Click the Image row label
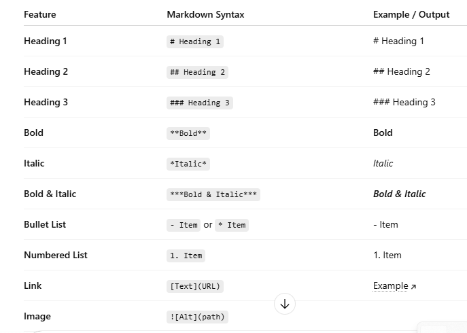This screenshot has width=467, height=333. [37, 317]
